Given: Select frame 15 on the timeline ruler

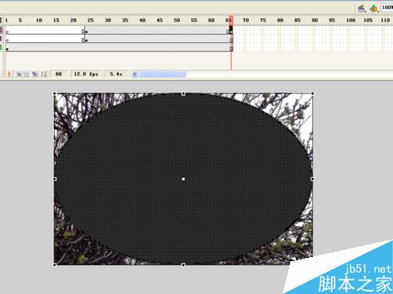Looking at the screenshot, I should pos(56,20).
